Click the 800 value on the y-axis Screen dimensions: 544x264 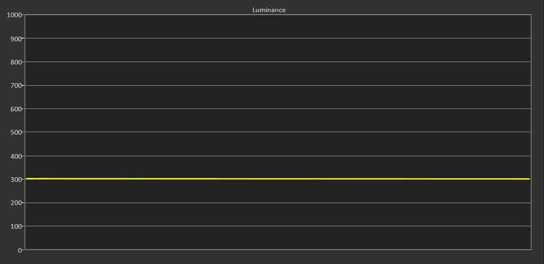pos(16,62)
